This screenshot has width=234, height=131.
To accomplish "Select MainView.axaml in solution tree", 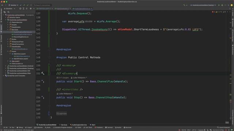I will click(x=19, y=54).
